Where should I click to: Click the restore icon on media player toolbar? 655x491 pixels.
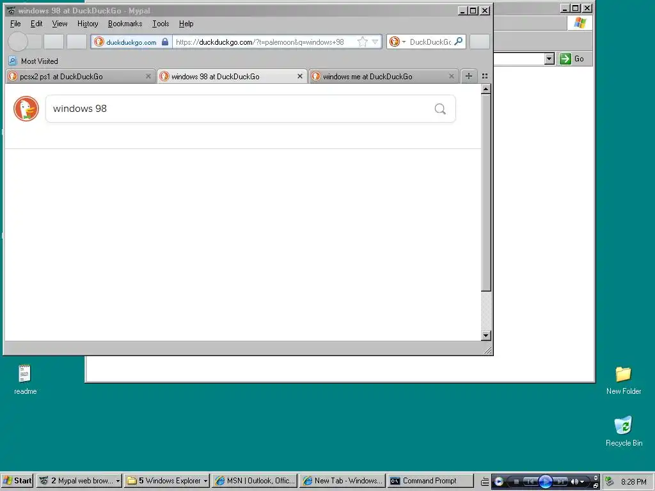coord(596,485)
